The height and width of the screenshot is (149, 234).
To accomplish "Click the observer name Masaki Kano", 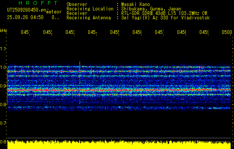I will tap(135, 4).
